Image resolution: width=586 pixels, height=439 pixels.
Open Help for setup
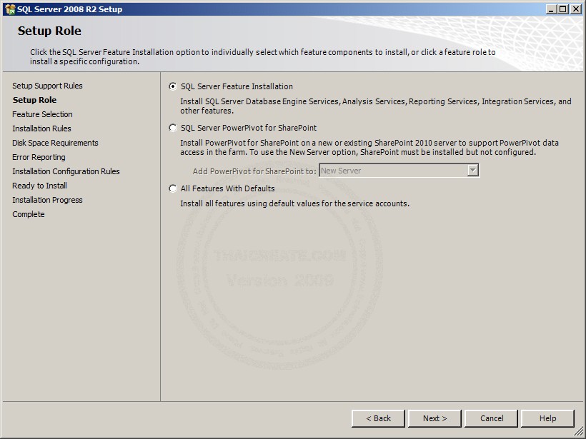pos(547,418)
